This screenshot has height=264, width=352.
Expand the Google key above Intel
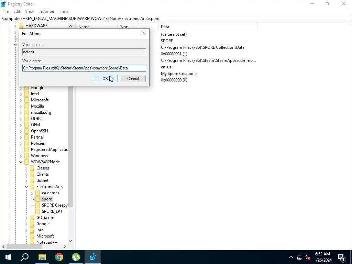21,88
